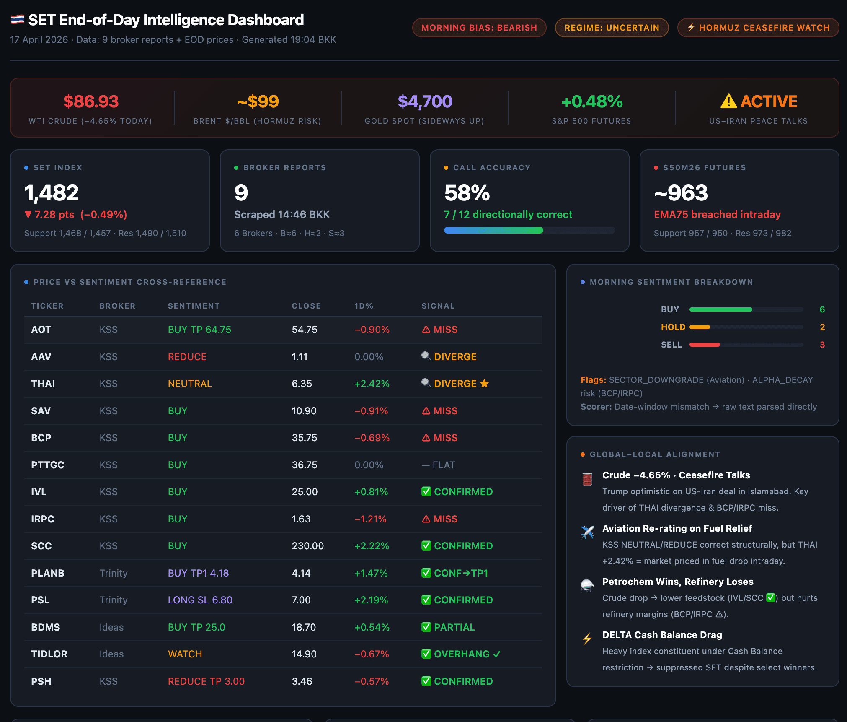Click the green BUY sentiment bar

(720, 309)
